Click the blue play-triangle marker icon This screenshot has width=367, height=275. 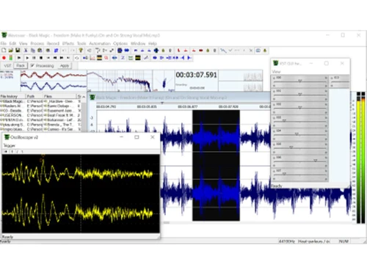(x=189, y=58)
